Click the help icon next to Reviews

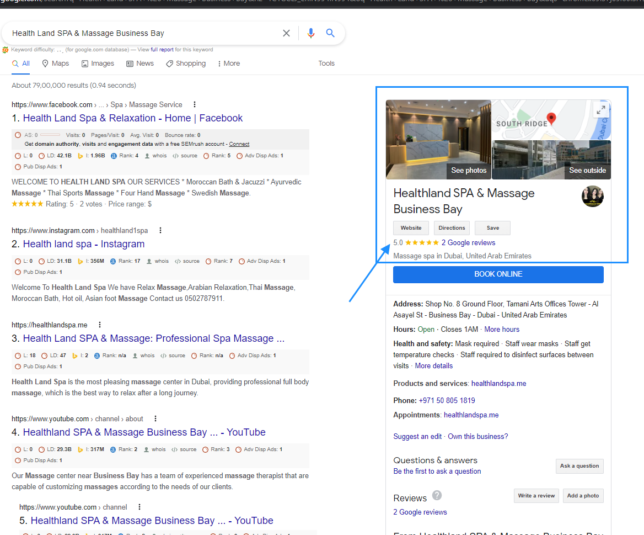pos(437,495)
